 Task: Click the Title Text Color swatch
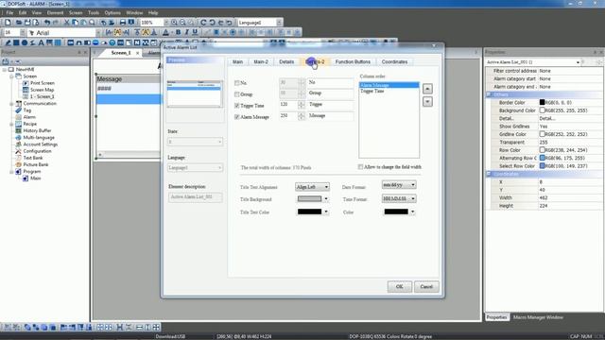309,212
